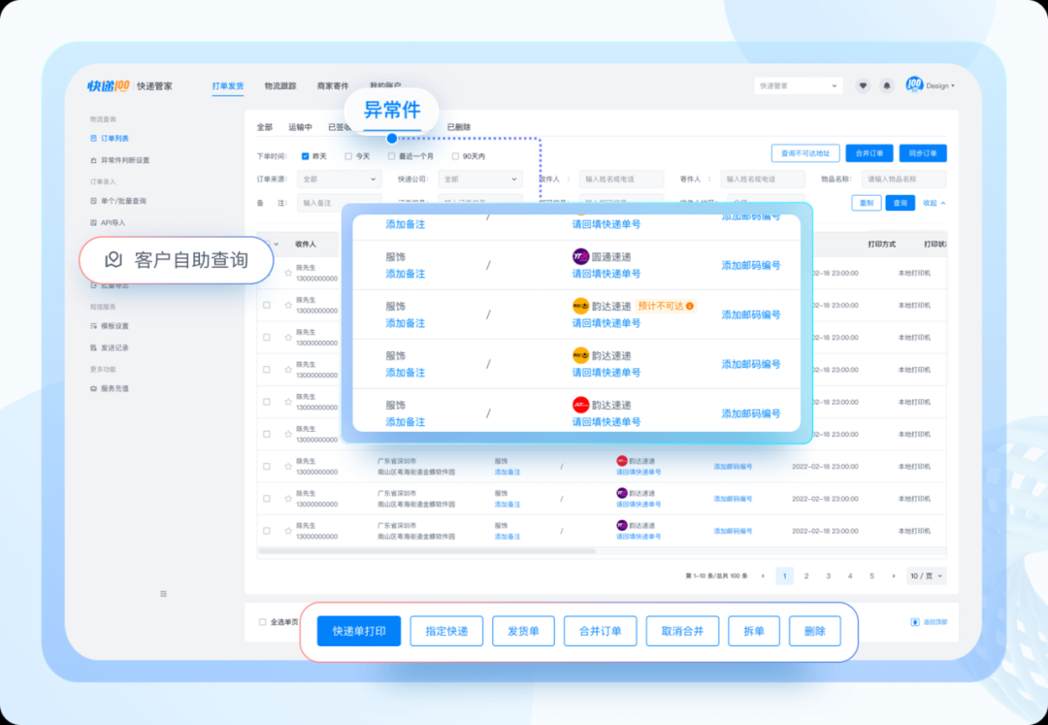
Task: Switch to the 物流跟踪 top tab
Action: coord(280,86)
